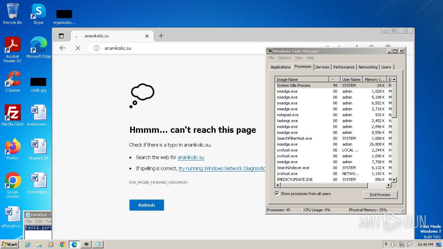
Task: Open Internet Explorer from taskbar
Action: coord(28,245)
